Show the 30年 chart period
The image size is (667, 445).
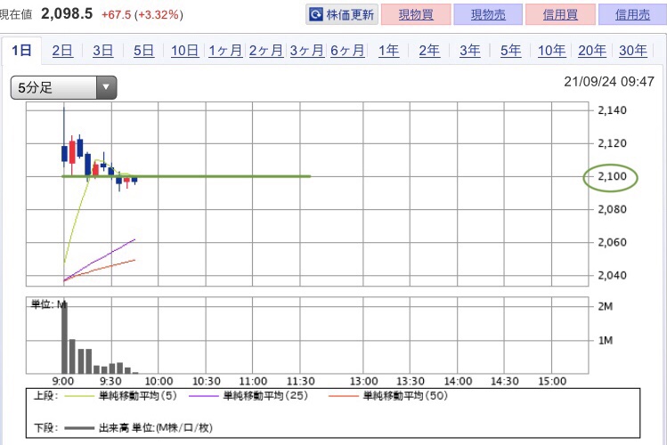(632, 51)
